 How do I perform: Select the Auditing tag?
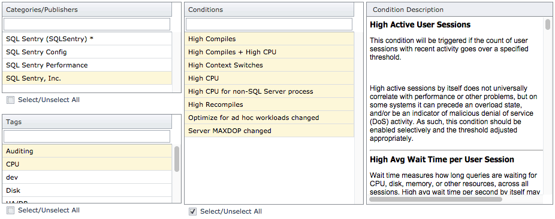click(87, 152)
